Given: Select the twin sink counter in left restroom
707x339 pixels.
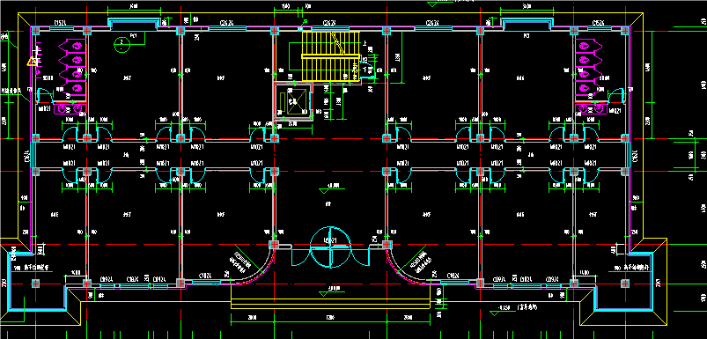Looking at the screenshot, I should [x=69, y=108].
